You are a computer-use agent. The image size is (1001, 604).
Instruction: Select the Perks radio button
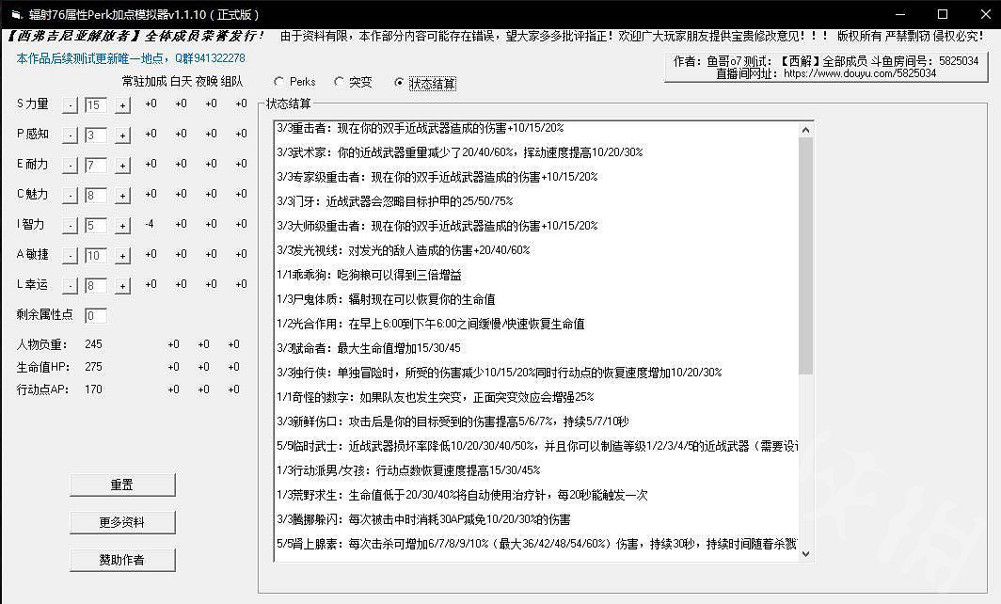click(x=279, y=83)
